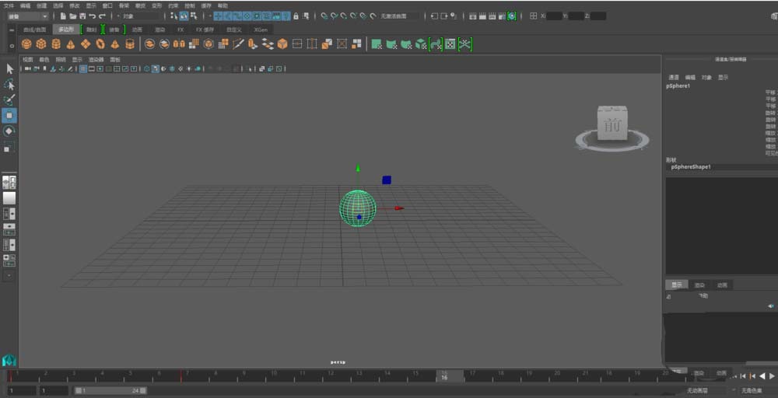Click the play forward button
The image size is (778, 398).
(x=773, y=375)
